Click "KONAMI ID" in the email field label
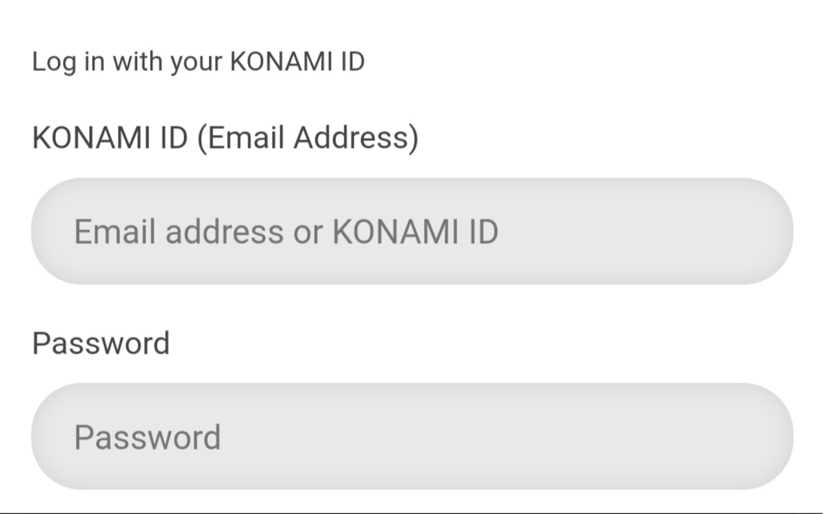Screen dimensions: 824x514 pos(110,138)
